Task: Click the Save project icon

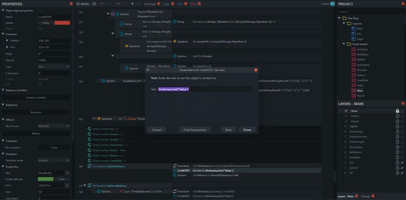Action: 94,4
